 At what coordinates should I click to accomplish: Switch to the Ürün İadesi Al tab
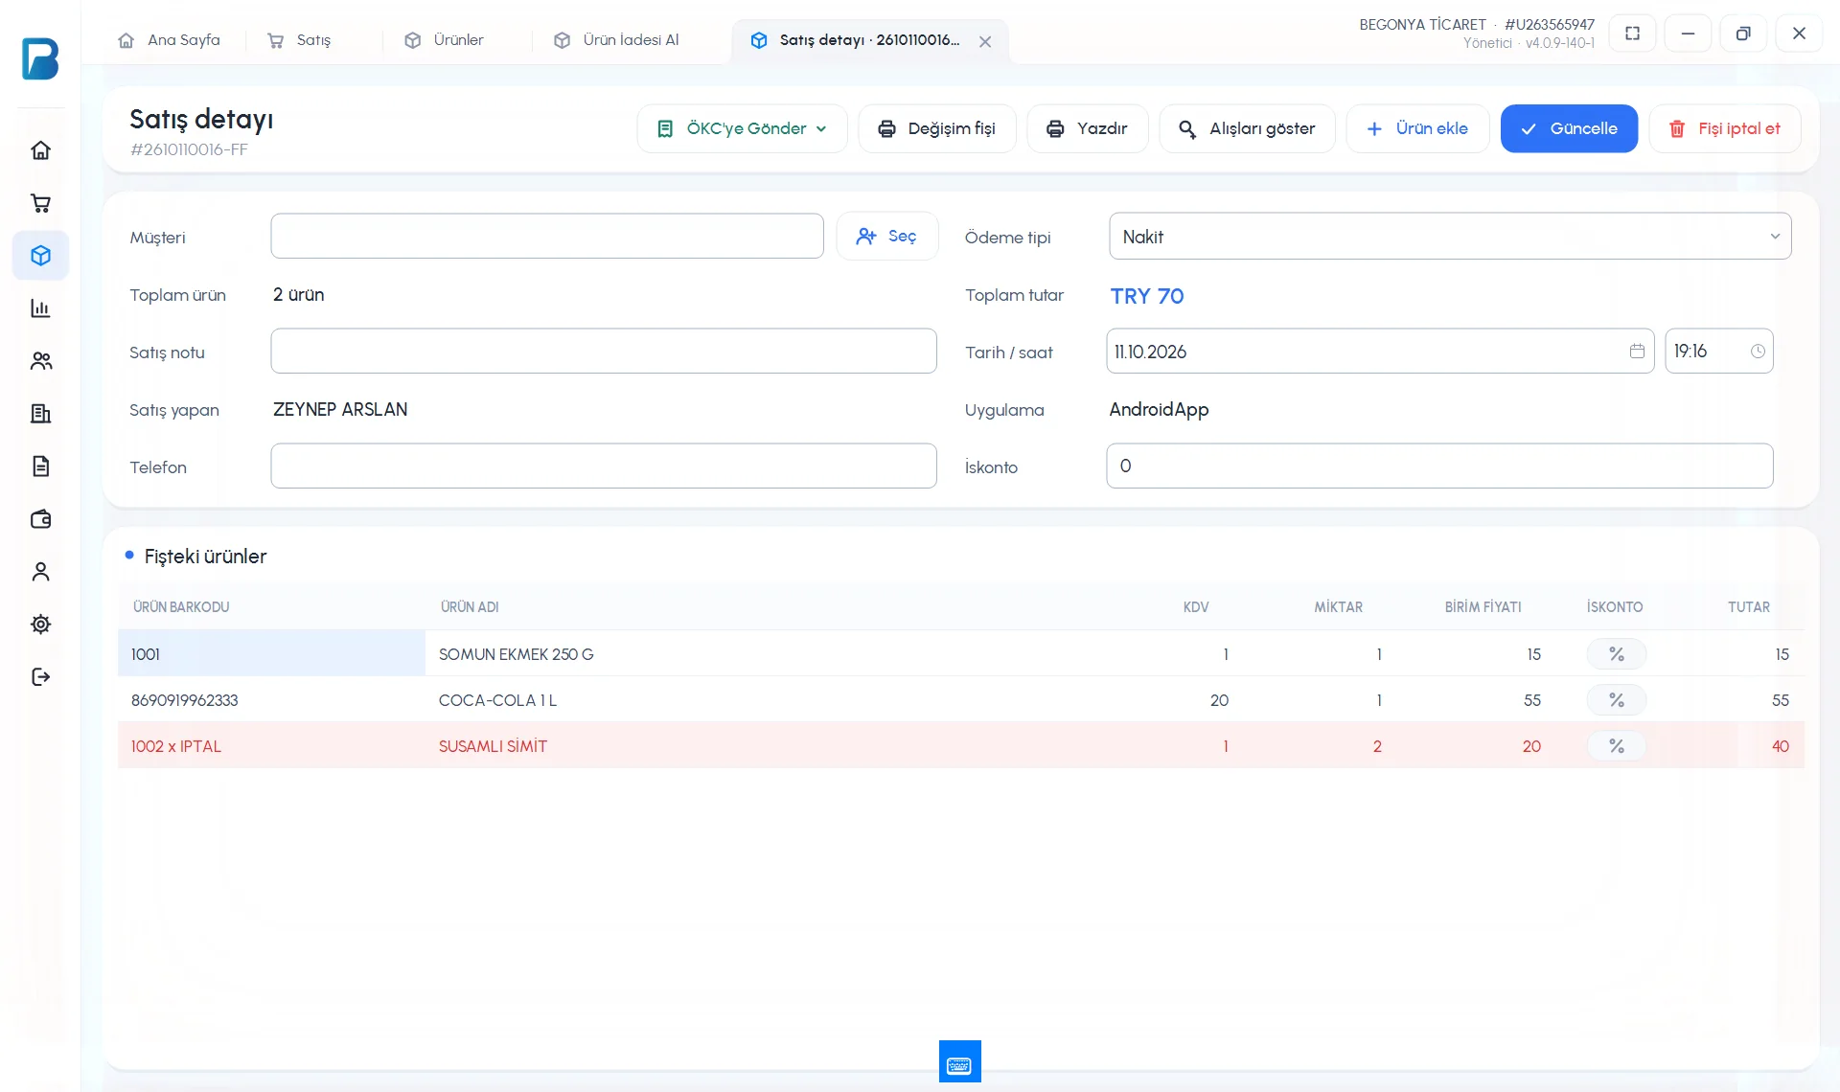pos(617,40)
